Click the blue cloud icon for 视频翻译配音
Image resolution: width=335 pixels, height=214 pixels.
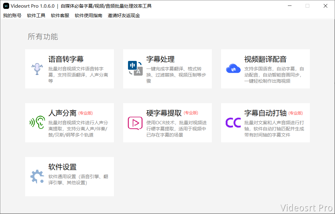point(233,69)
